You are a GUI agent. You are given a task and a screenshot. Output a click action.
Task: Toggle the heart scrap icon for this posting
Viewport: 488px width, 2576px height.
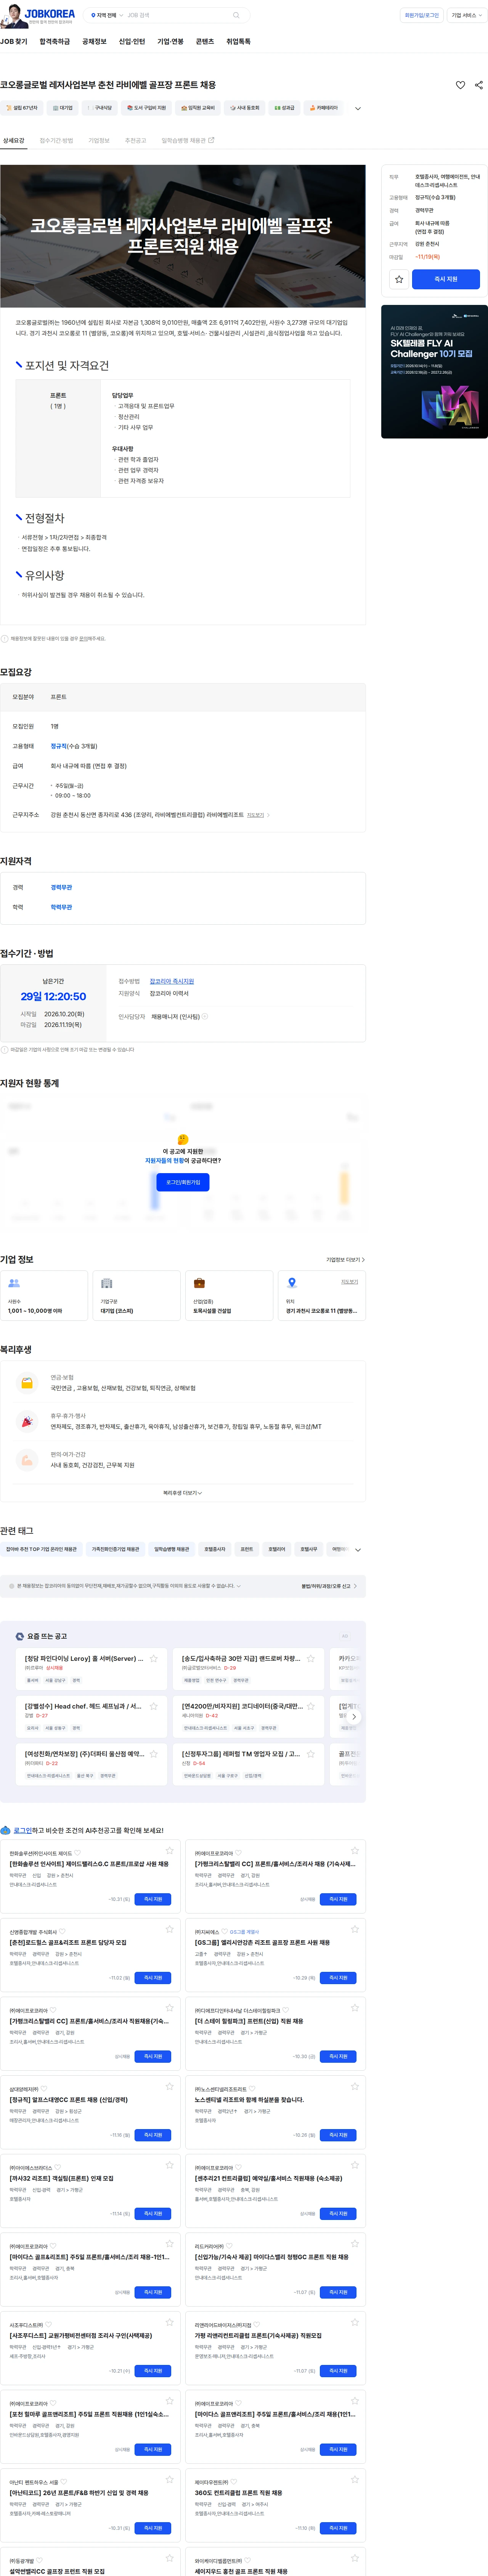point(460,85)
